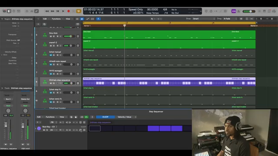278x156 pixels.
Task: Select the On/Off edit mode button
Action: pos(105,117)
